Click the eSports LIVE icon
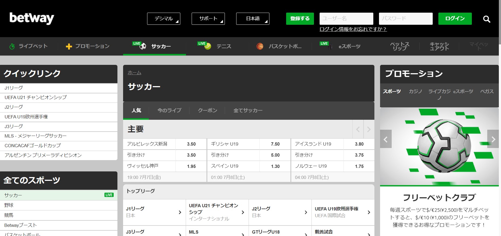The image size is (501, 236). [326, 45]
